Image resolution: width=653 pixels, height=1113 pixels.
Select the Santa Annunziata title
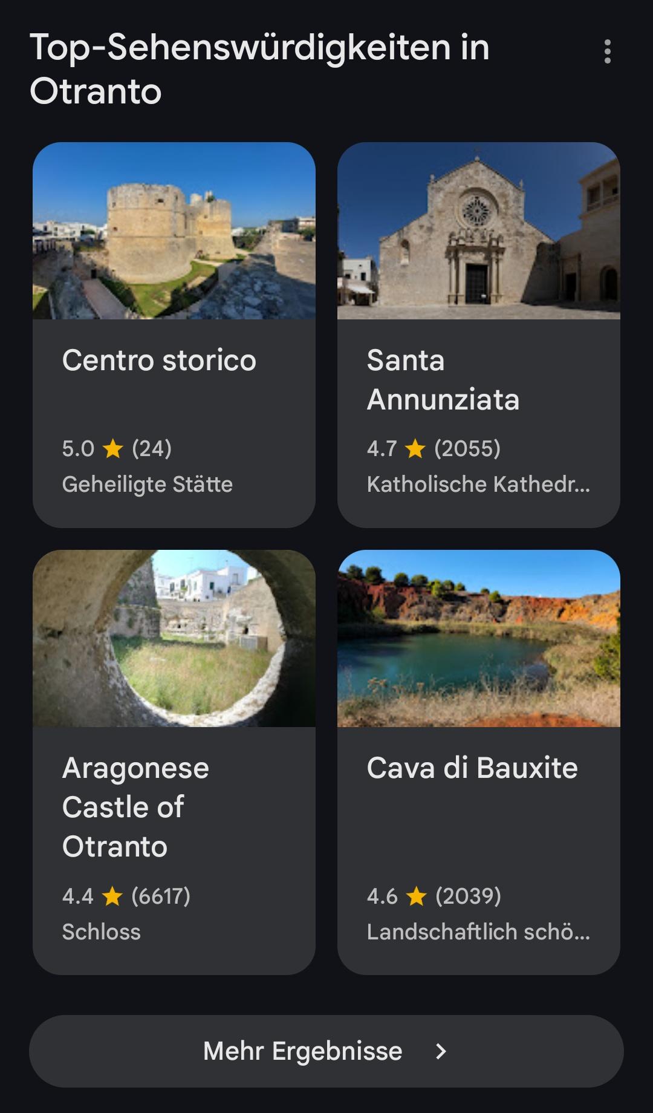(443, 380)
